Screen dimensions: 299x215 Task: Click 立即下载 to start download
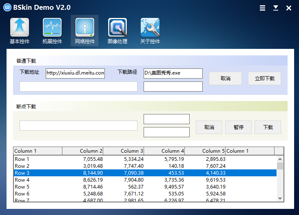[264, 79]
